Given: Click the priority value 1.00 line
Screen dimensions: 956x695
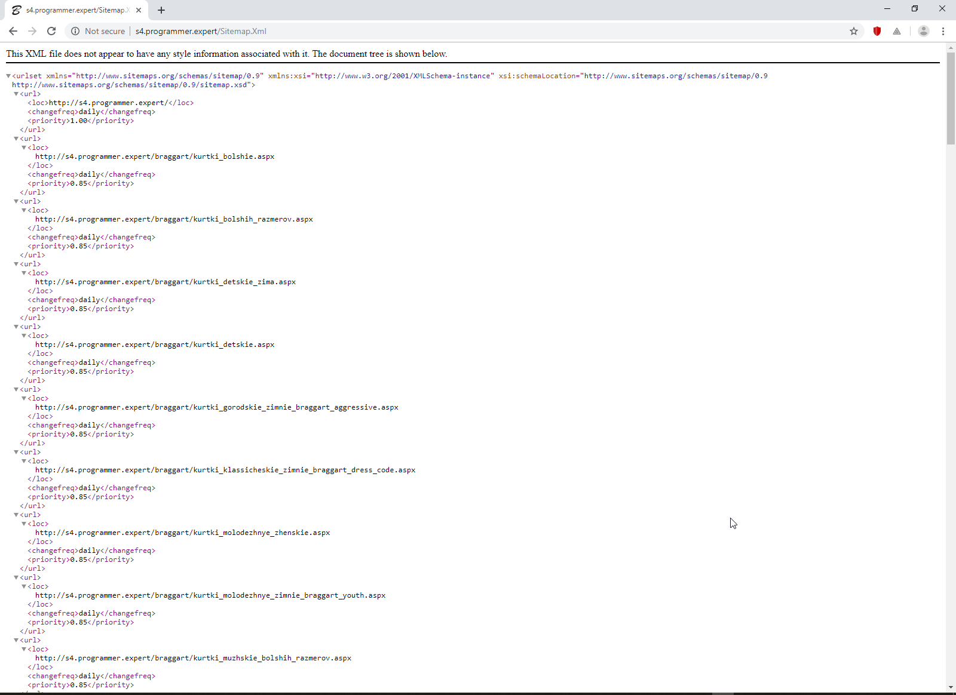Looking at the screenshot, I should (x=81, y=121).
